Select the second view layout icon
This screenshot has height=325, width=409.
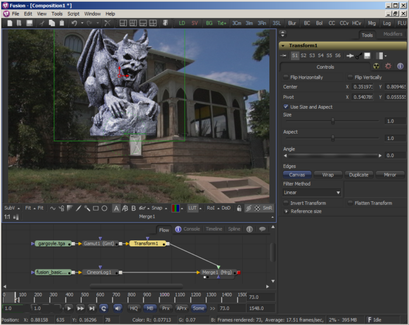[133, 23]
